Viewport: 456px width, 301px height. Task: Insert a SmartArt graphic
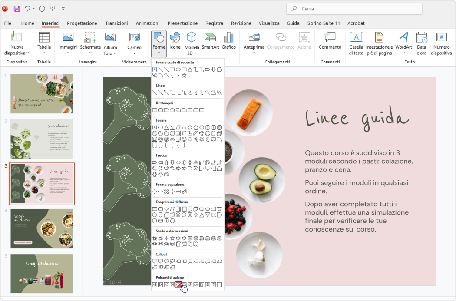210,41
